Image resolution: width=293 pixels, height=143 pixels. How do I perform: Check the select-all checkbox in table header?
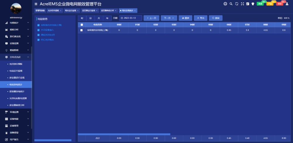pyautogui.click(x=82, y=25)
